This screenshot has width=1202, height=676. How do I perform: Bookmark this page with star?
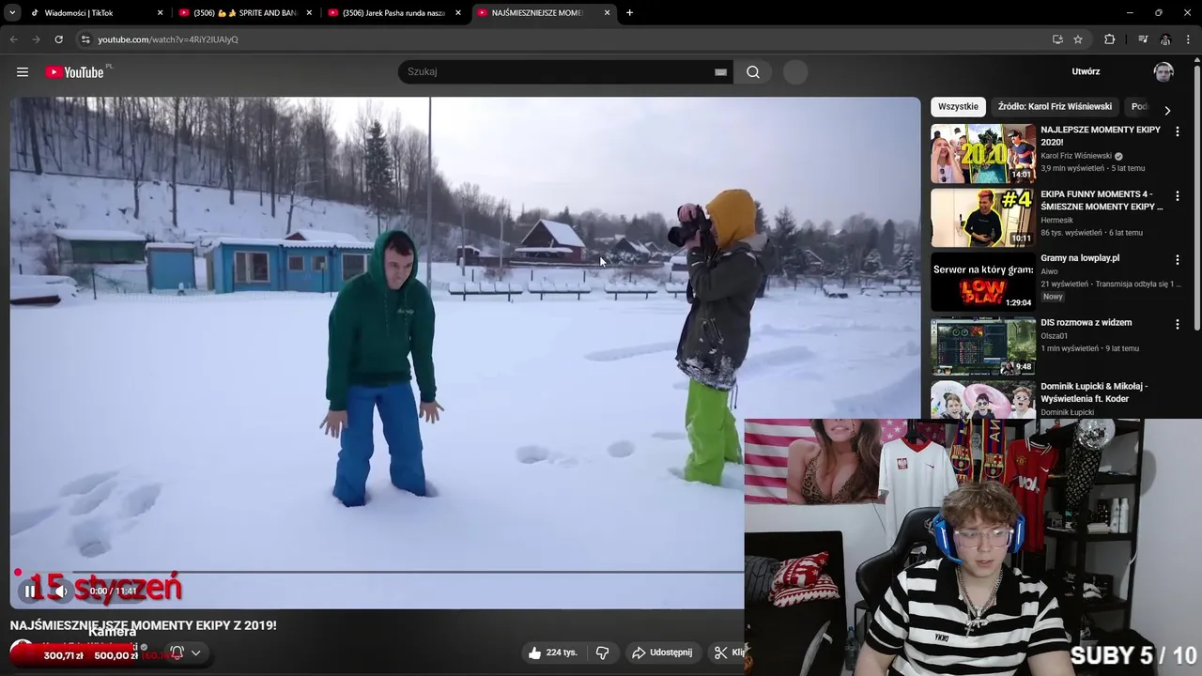tap(1078, 39)
